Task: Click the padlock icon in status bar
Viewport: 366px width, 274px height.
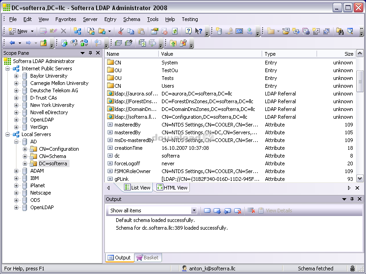Action: click(352, 269)
